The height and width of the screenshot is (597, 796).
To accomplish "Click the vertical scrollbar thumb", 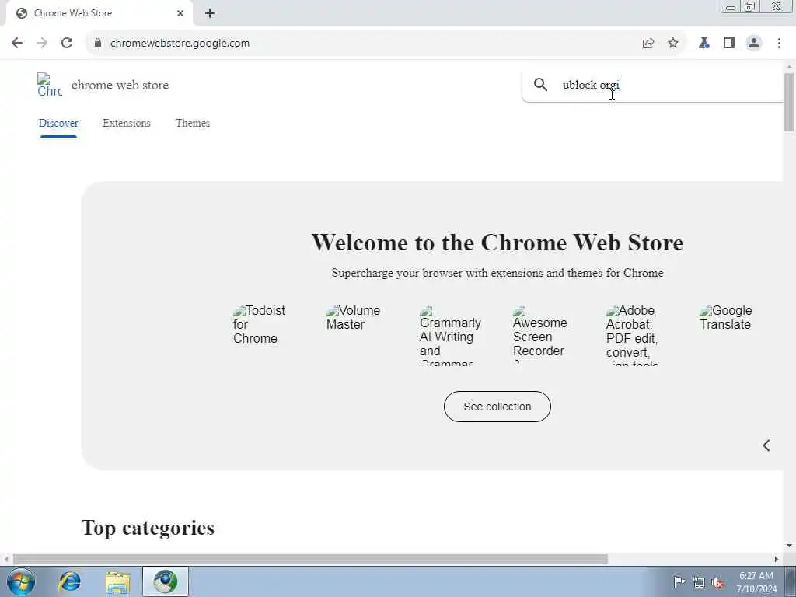I will 790,102.
